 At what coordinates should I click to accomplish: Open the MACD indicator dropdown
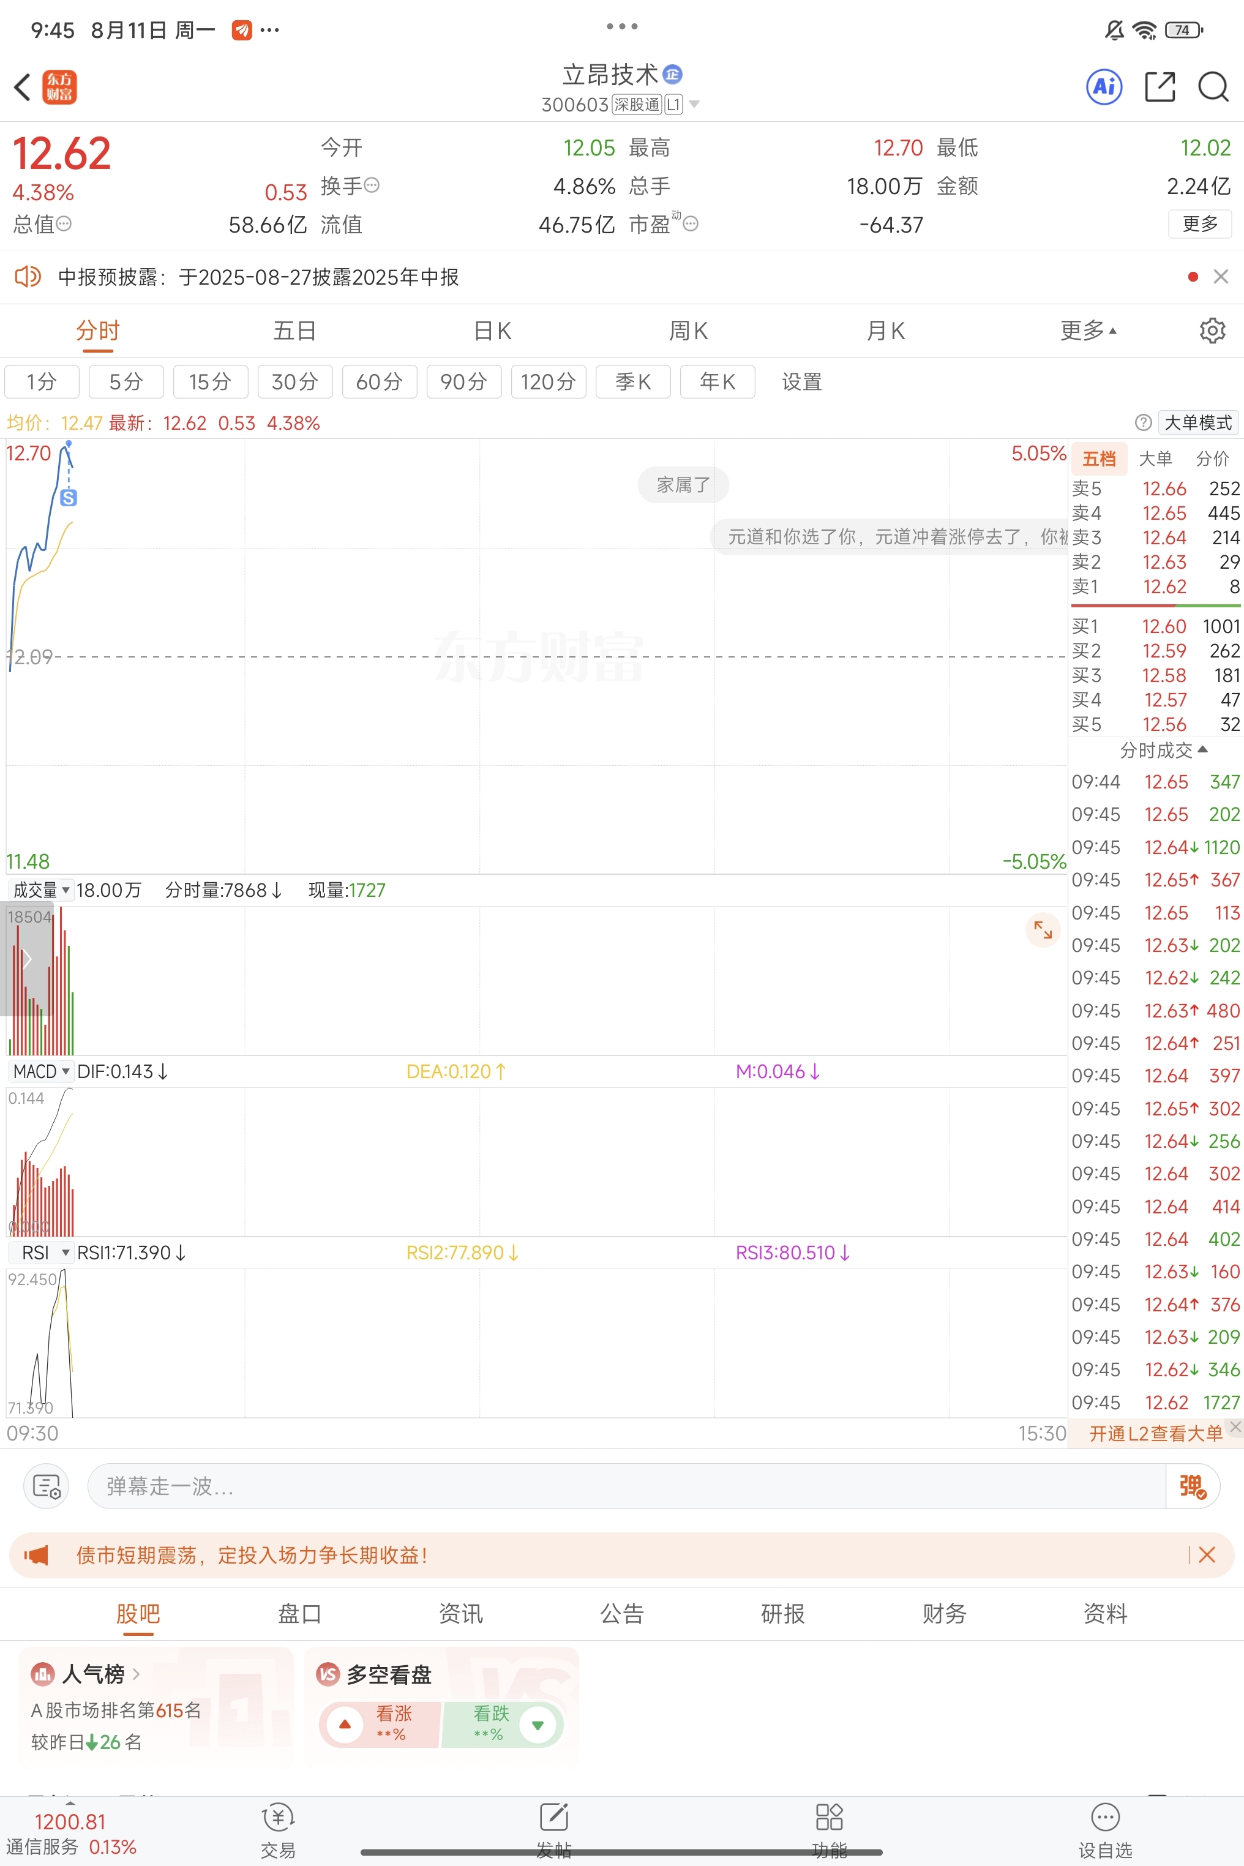tap(41, 1071)
